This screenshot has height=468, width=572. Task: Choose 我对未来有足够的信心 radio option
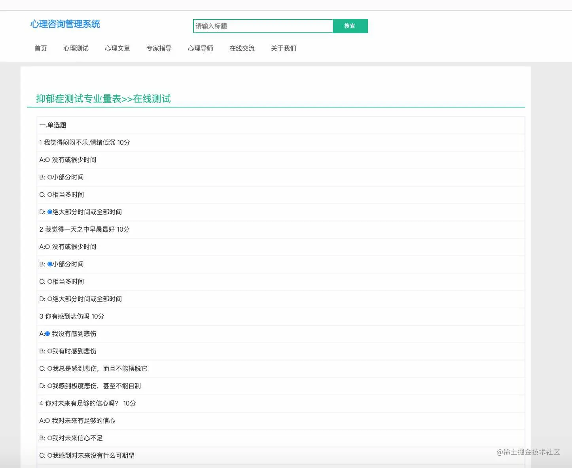(47, 421)
